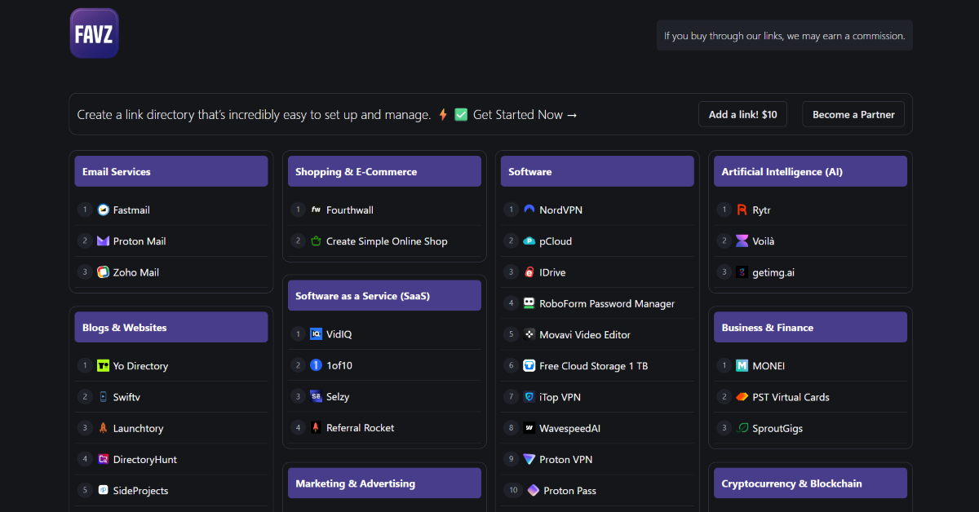Click the Referral Rocket icon
The height and width of the screenshot is (512, 979).
coord(317,428)
